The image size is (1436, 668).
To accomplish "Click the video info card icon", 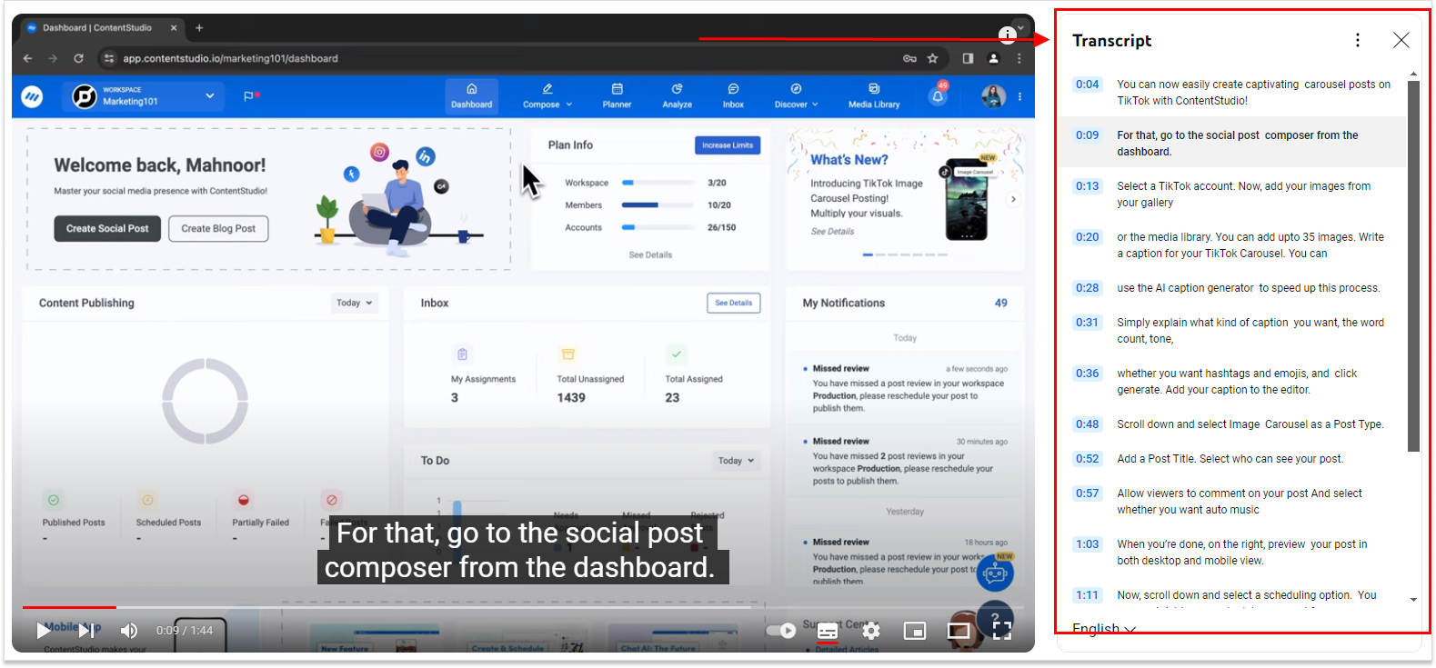I will coord(1007,35).
